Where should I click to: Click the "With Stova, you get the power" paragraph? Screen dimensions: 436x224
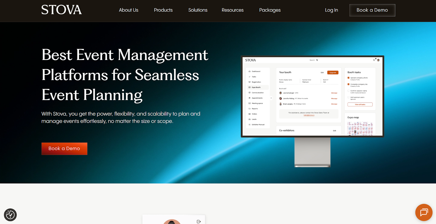click(x=121, y=117)
